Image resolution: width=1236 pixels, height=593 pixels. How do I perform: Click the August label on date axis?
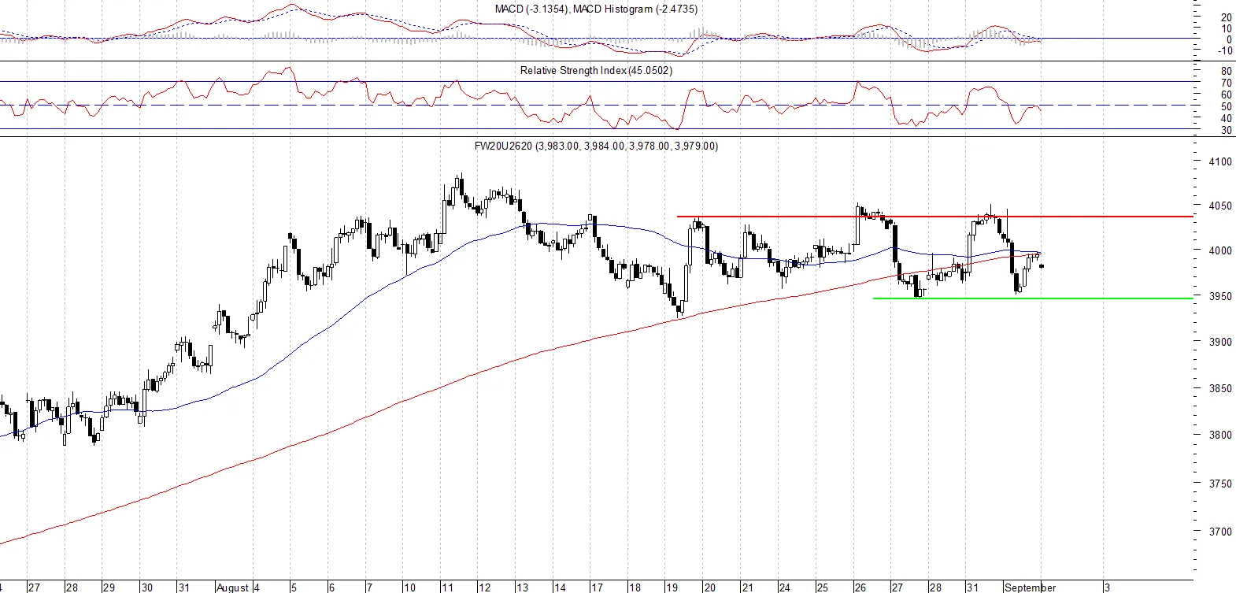[232, 587]
